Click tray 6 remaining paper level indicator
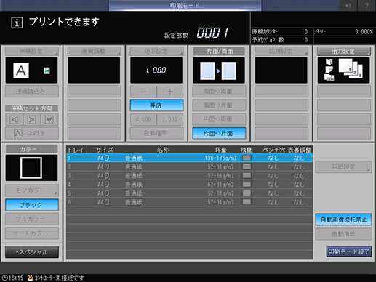 pos(247,202)
